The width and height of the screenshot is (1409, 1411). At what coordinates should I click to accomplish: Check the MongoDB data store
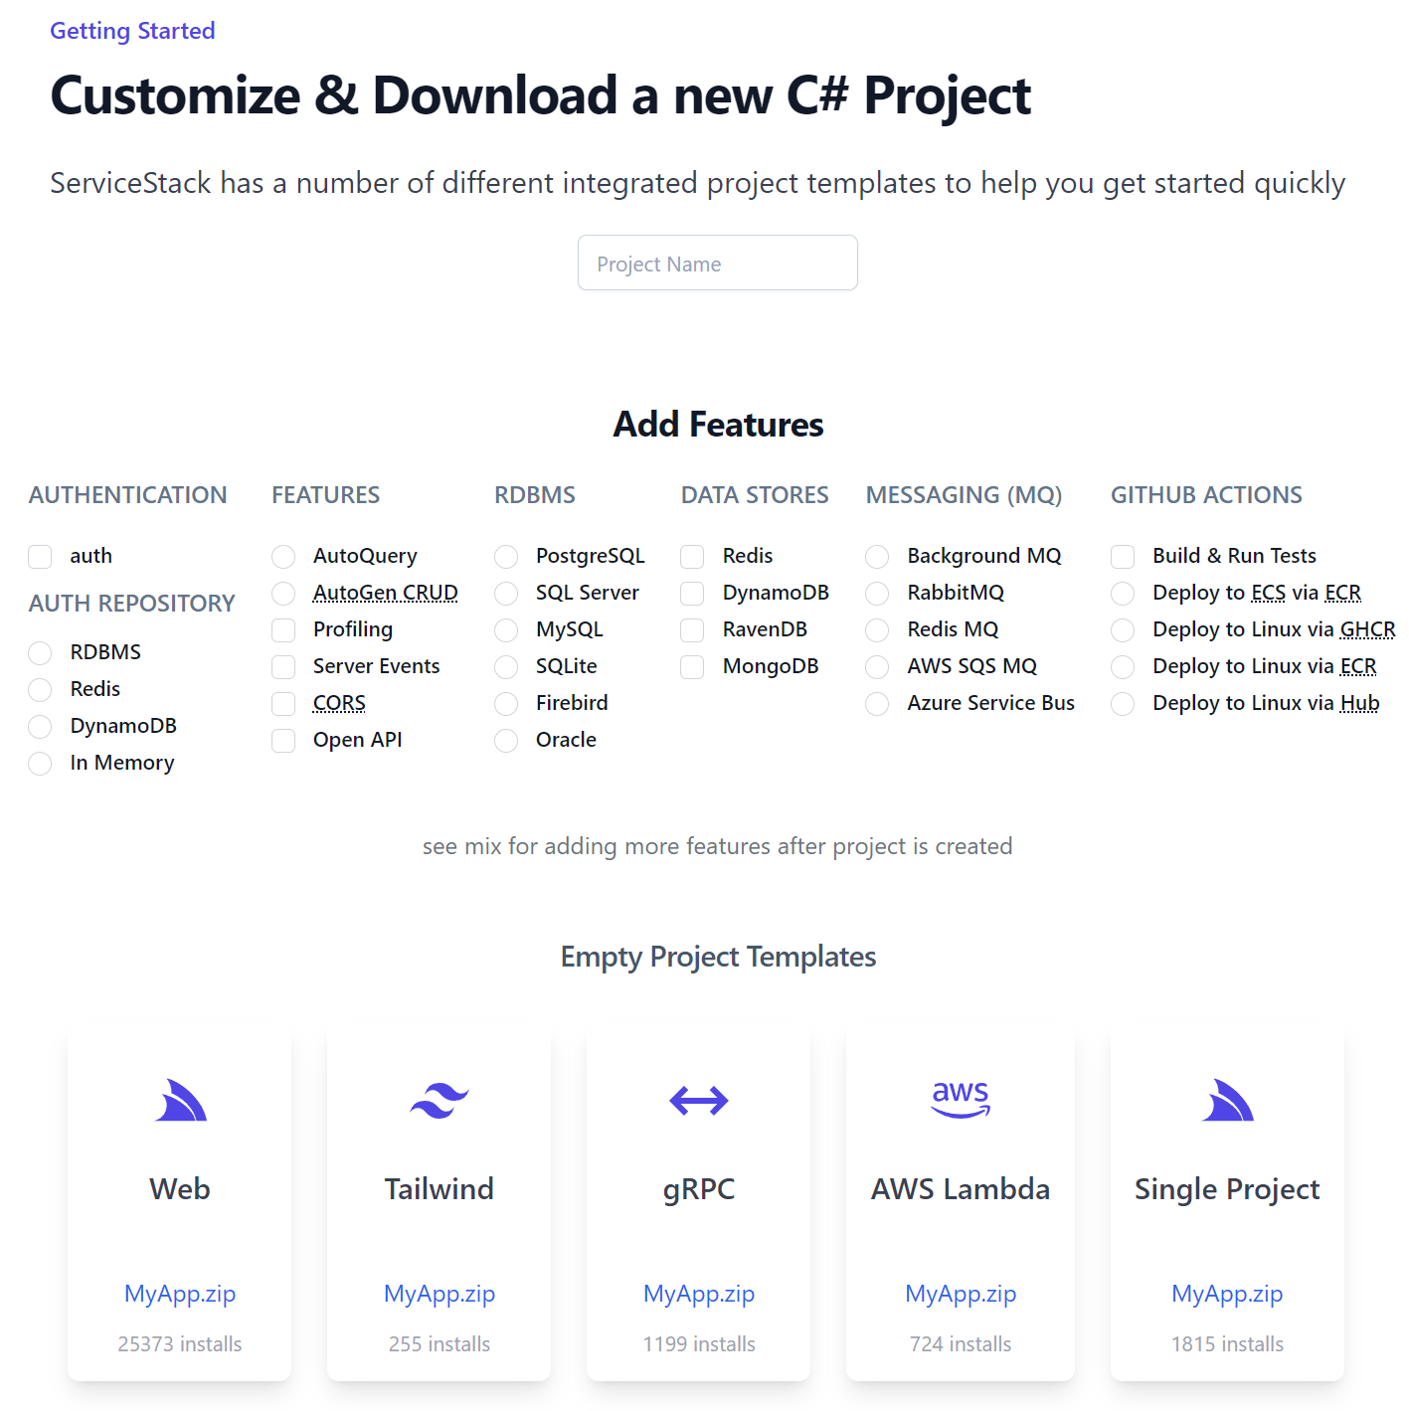click(692, 667)
